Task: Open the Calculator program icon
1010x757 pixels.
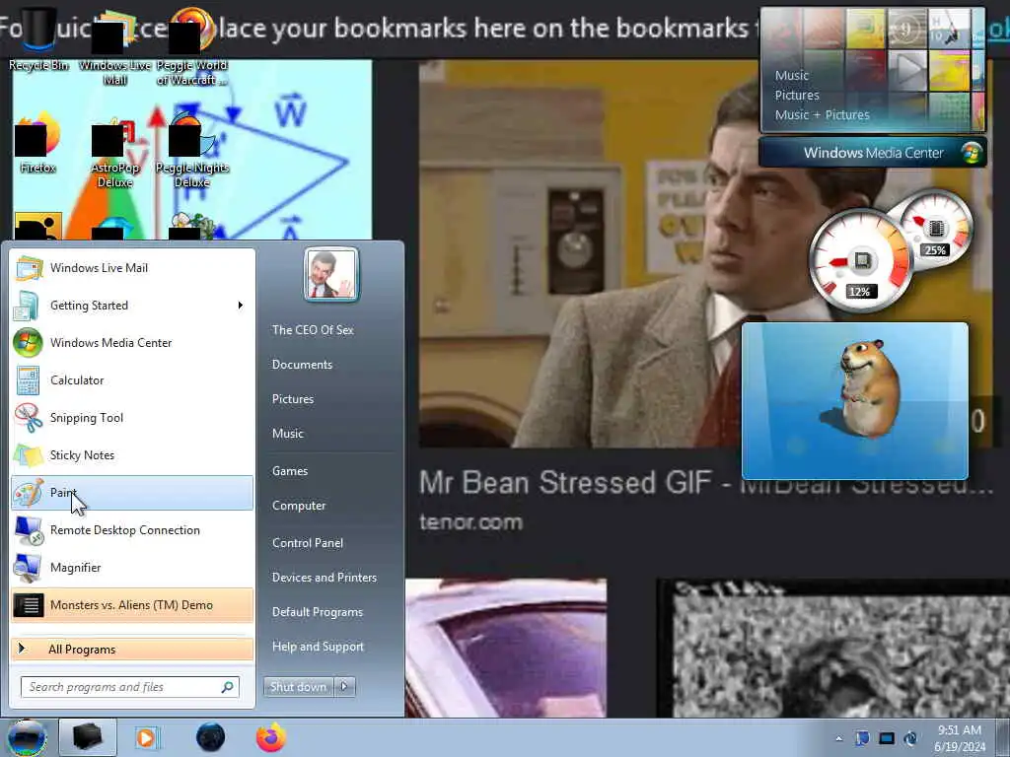Action: 27,379
